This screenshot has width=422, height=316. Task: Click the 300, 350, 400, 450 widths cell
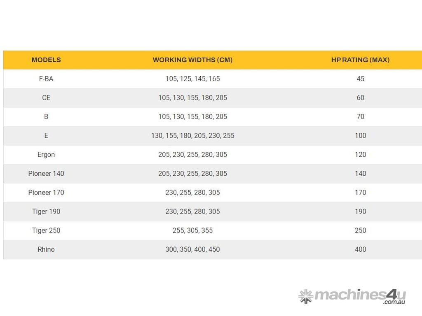(192, 249)
